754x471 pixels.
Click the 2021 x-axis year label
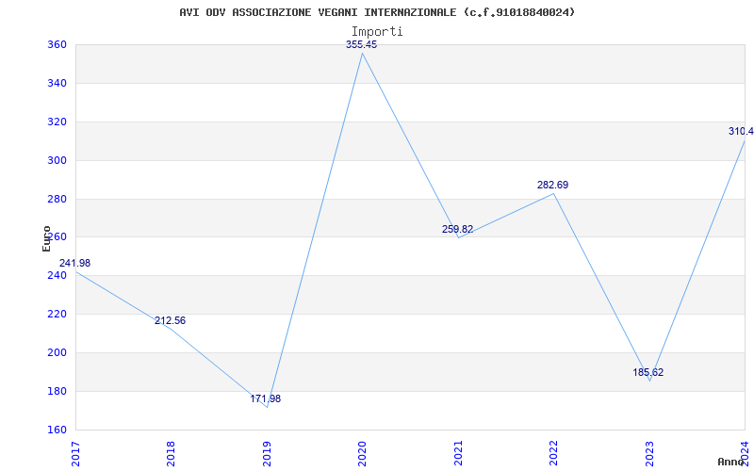click(x=458, y=453)
